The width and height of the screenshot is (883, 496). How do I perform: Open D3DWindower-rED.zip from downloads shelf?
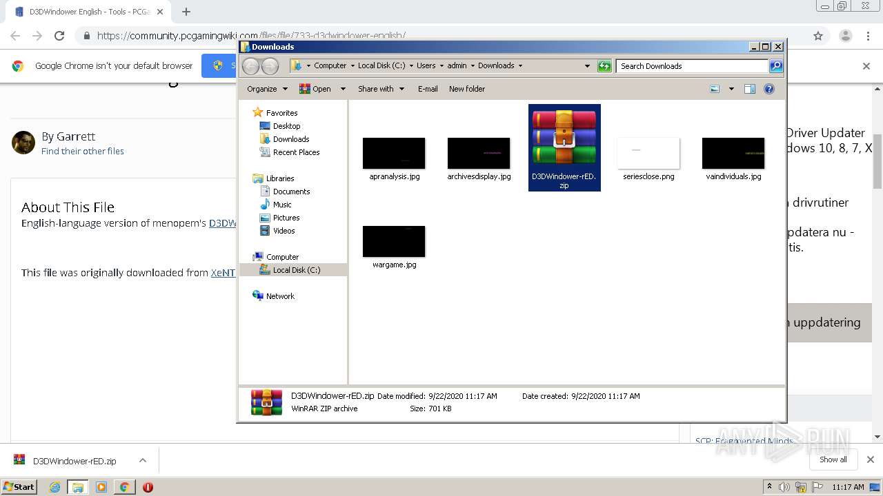click(x=75, y=461)
